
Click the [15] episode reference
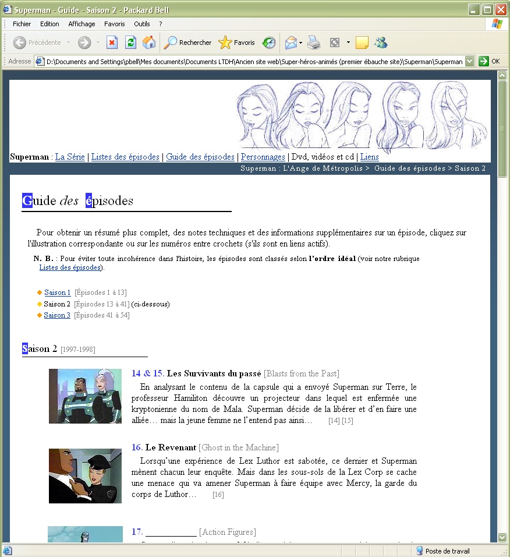click(x=348, y=421)
